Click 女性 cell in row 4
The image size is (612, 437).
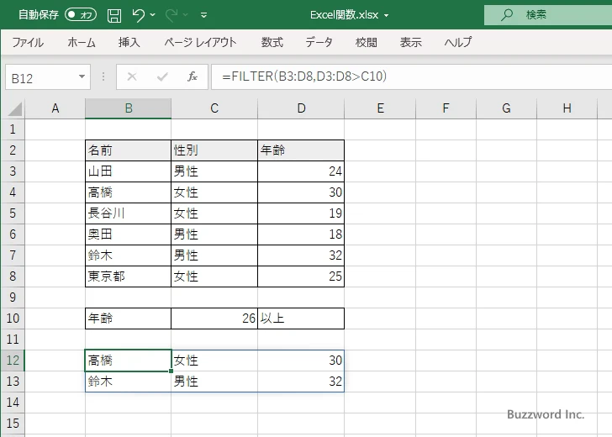tap(214, 192)
